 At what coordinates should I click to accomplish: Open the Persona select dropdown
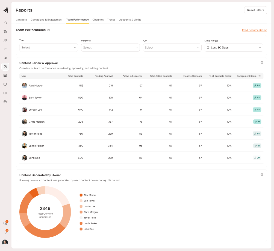click(x=110, y=48)
